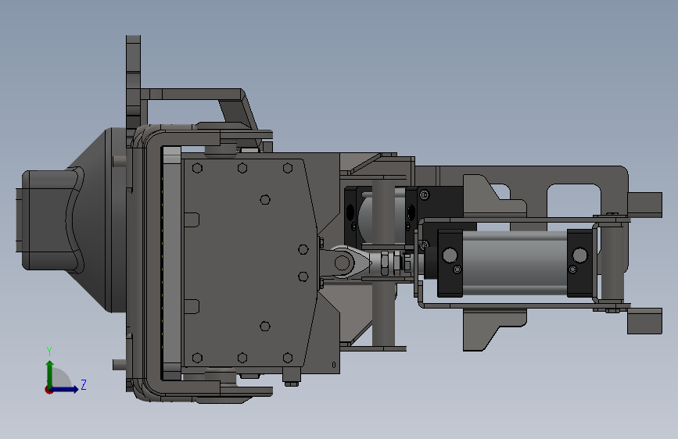This screenshot has width=678, height=439.
Task: Select the vertical flat bar at the top left
Action: pos(133,81)
